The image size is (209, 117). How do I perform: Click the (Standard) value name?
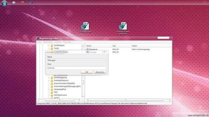pos(93,49)
